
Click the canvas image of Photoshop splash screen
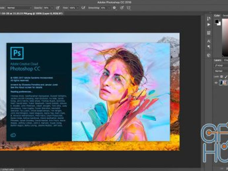click(90, 92)
